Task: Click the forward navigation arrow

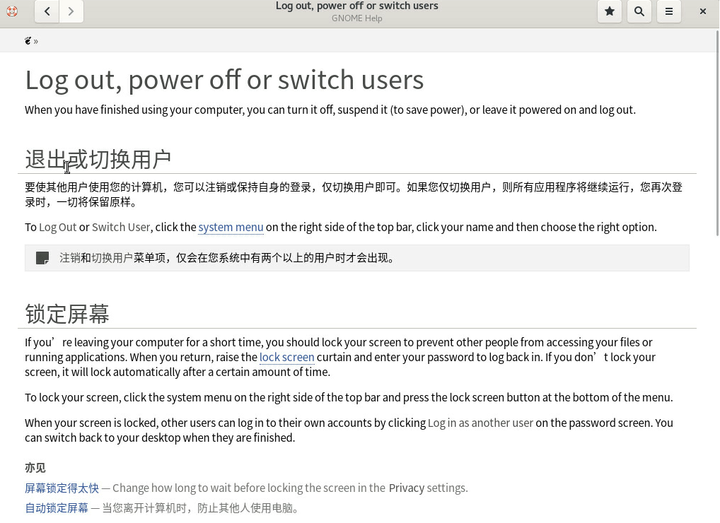Action: [x=71, y=11]
